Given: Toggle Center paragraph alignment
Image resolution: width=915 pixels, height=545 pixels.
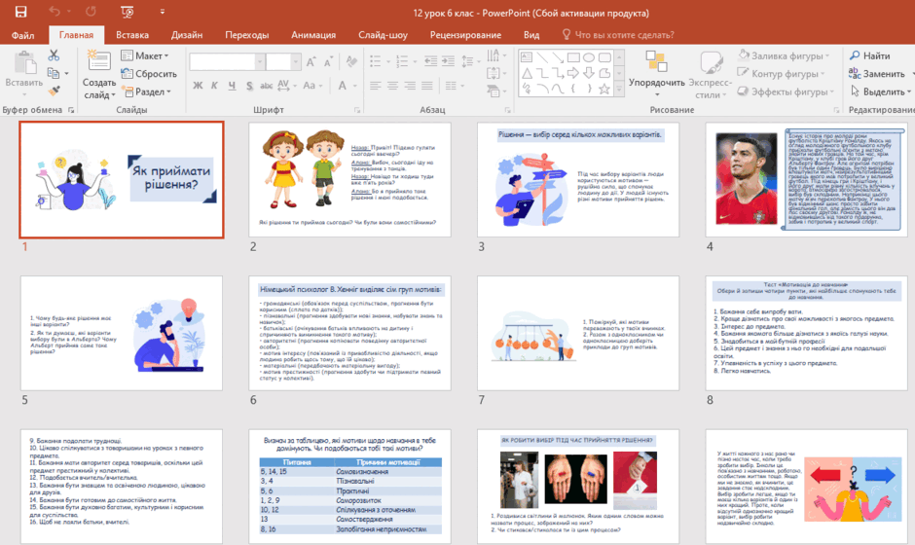Looking at the screenshot, I should click(x=392, y=86).
